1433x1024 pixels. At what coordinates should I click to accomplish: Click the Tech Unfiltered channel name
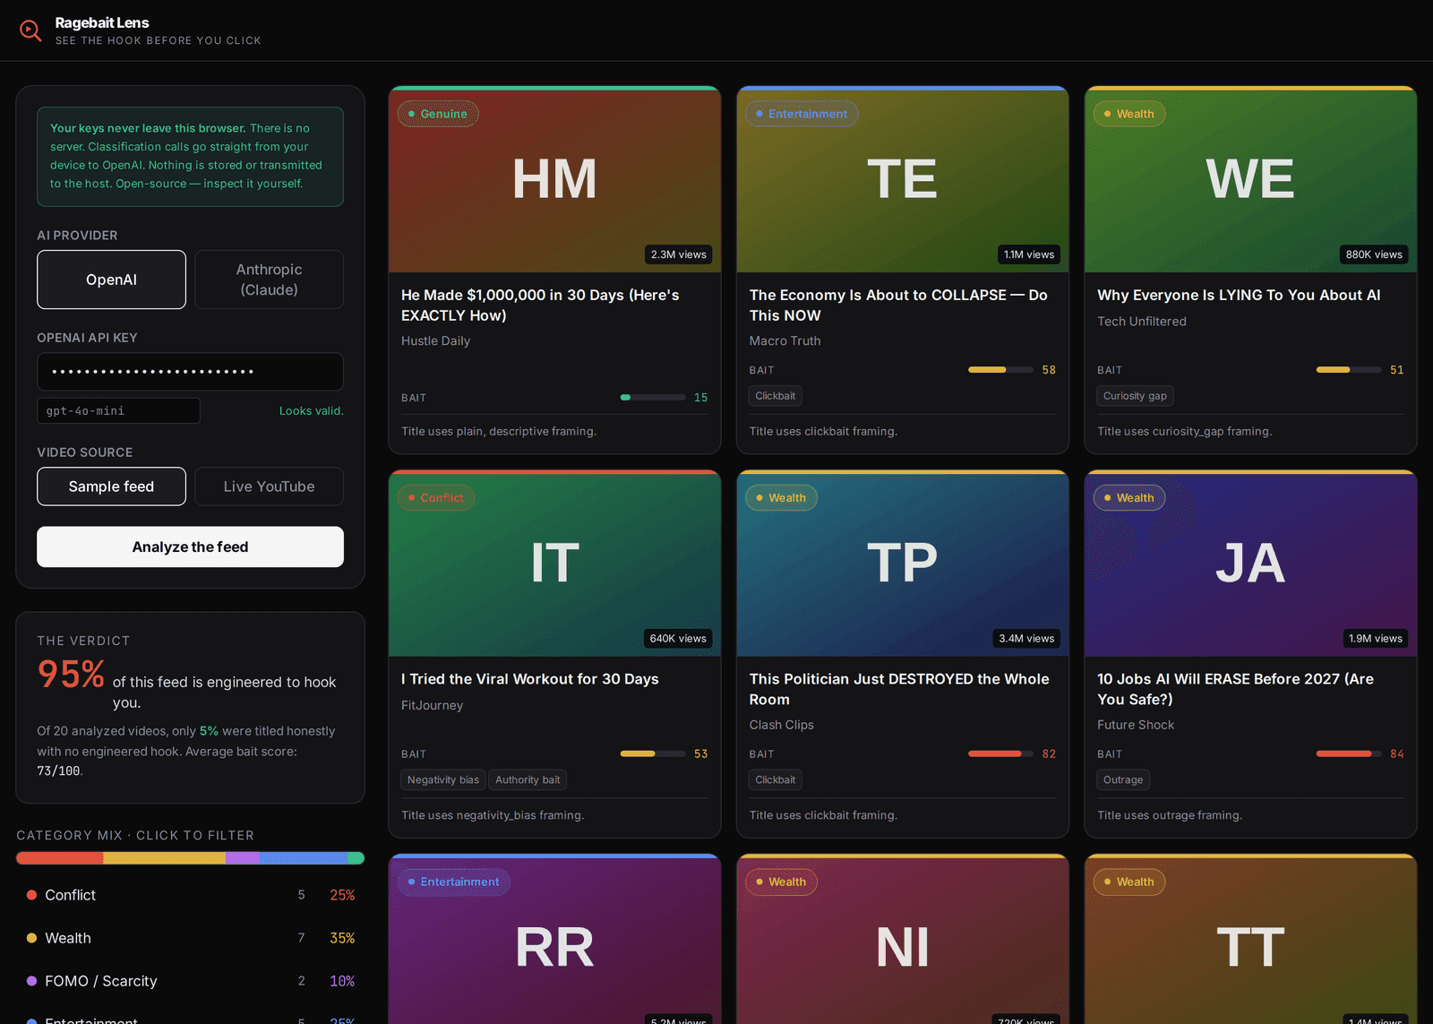(1142, 321)
